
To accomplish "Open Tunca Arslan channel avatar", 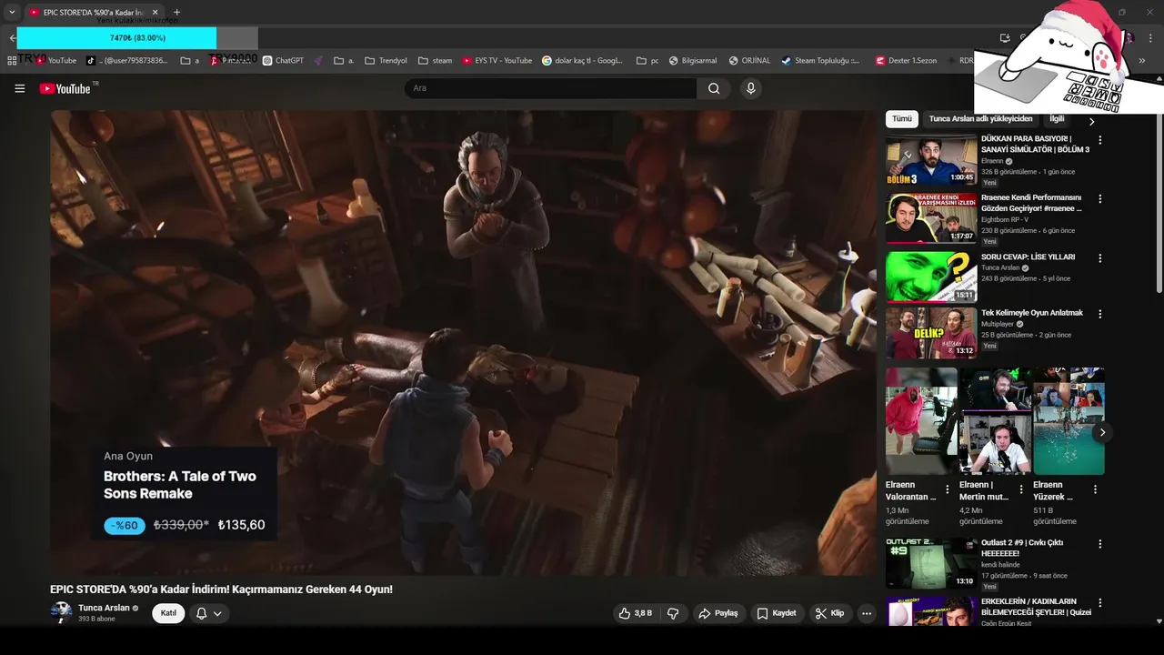I will tap(61, 612).
